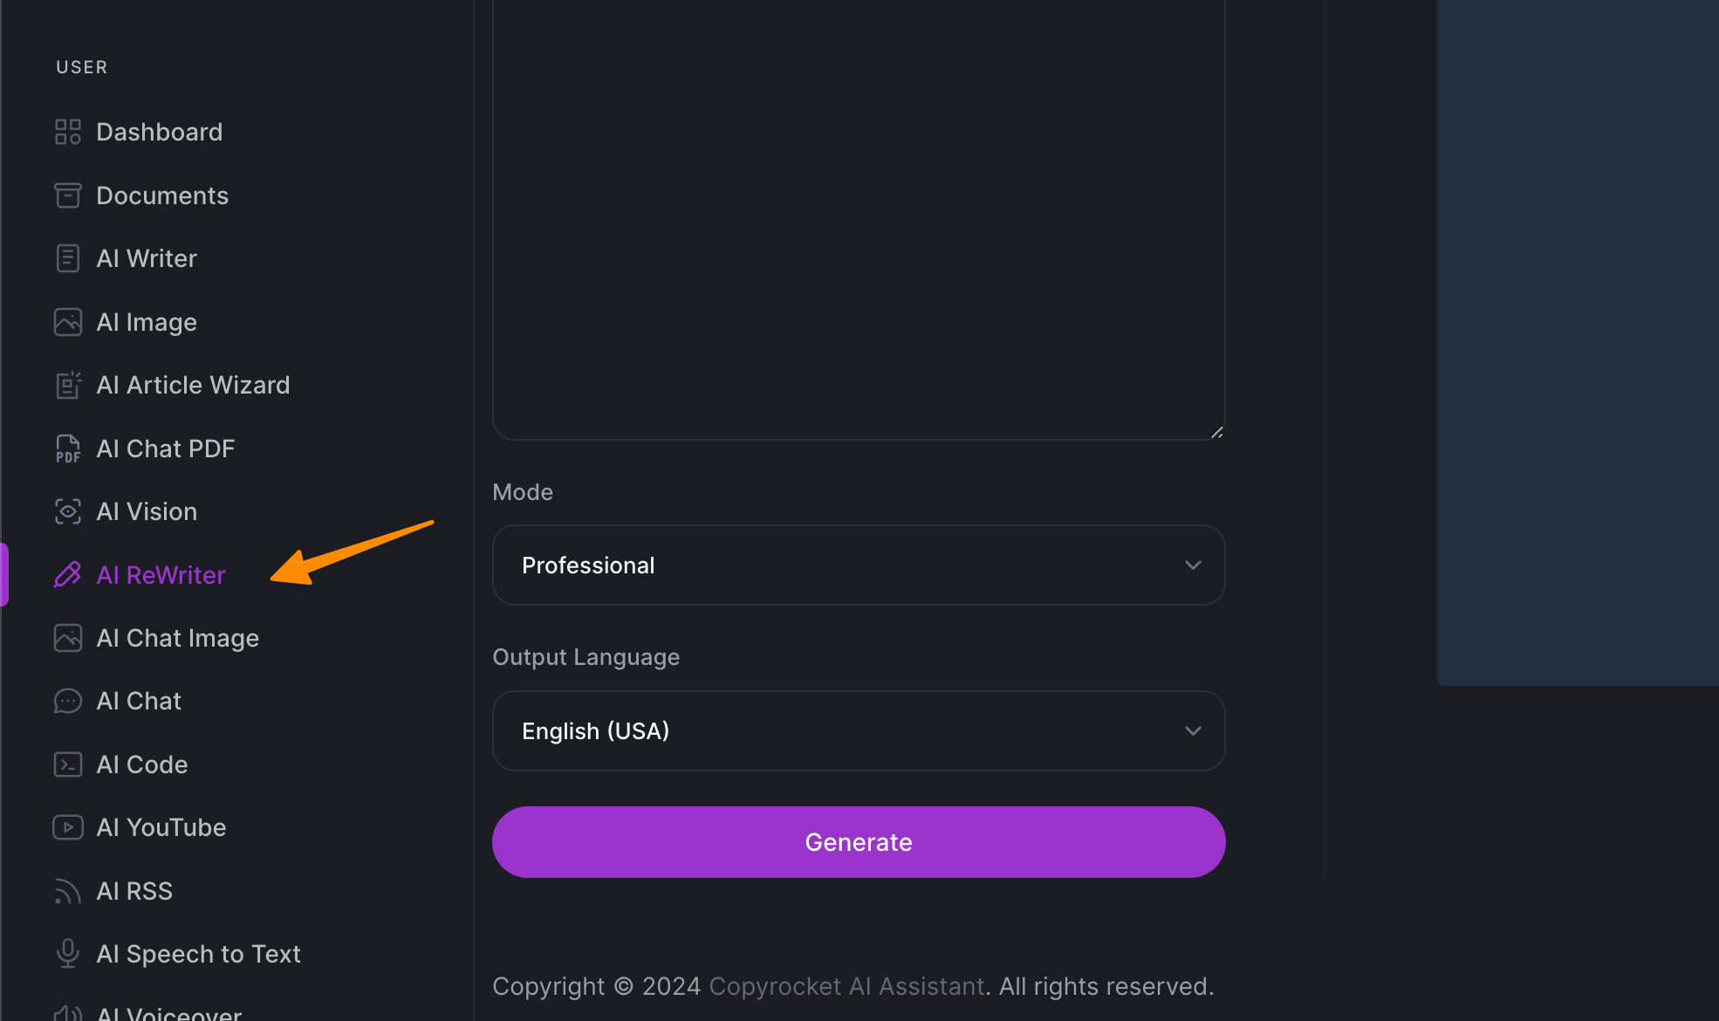1719x1021 pixels.
Task: Follow the Copyrocket AI Assistant link
Action: tap(846, 986)
